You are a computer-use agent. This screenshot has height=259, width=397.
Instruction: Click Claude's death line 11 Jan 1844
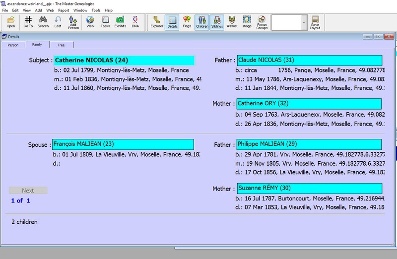(x=310, y=88)
